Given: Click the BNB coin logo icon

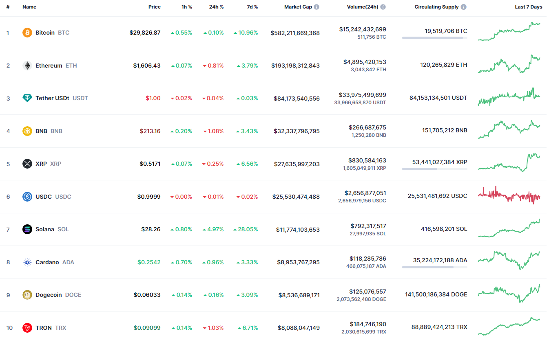Looking at the screenshot, I should coord(27,131).
